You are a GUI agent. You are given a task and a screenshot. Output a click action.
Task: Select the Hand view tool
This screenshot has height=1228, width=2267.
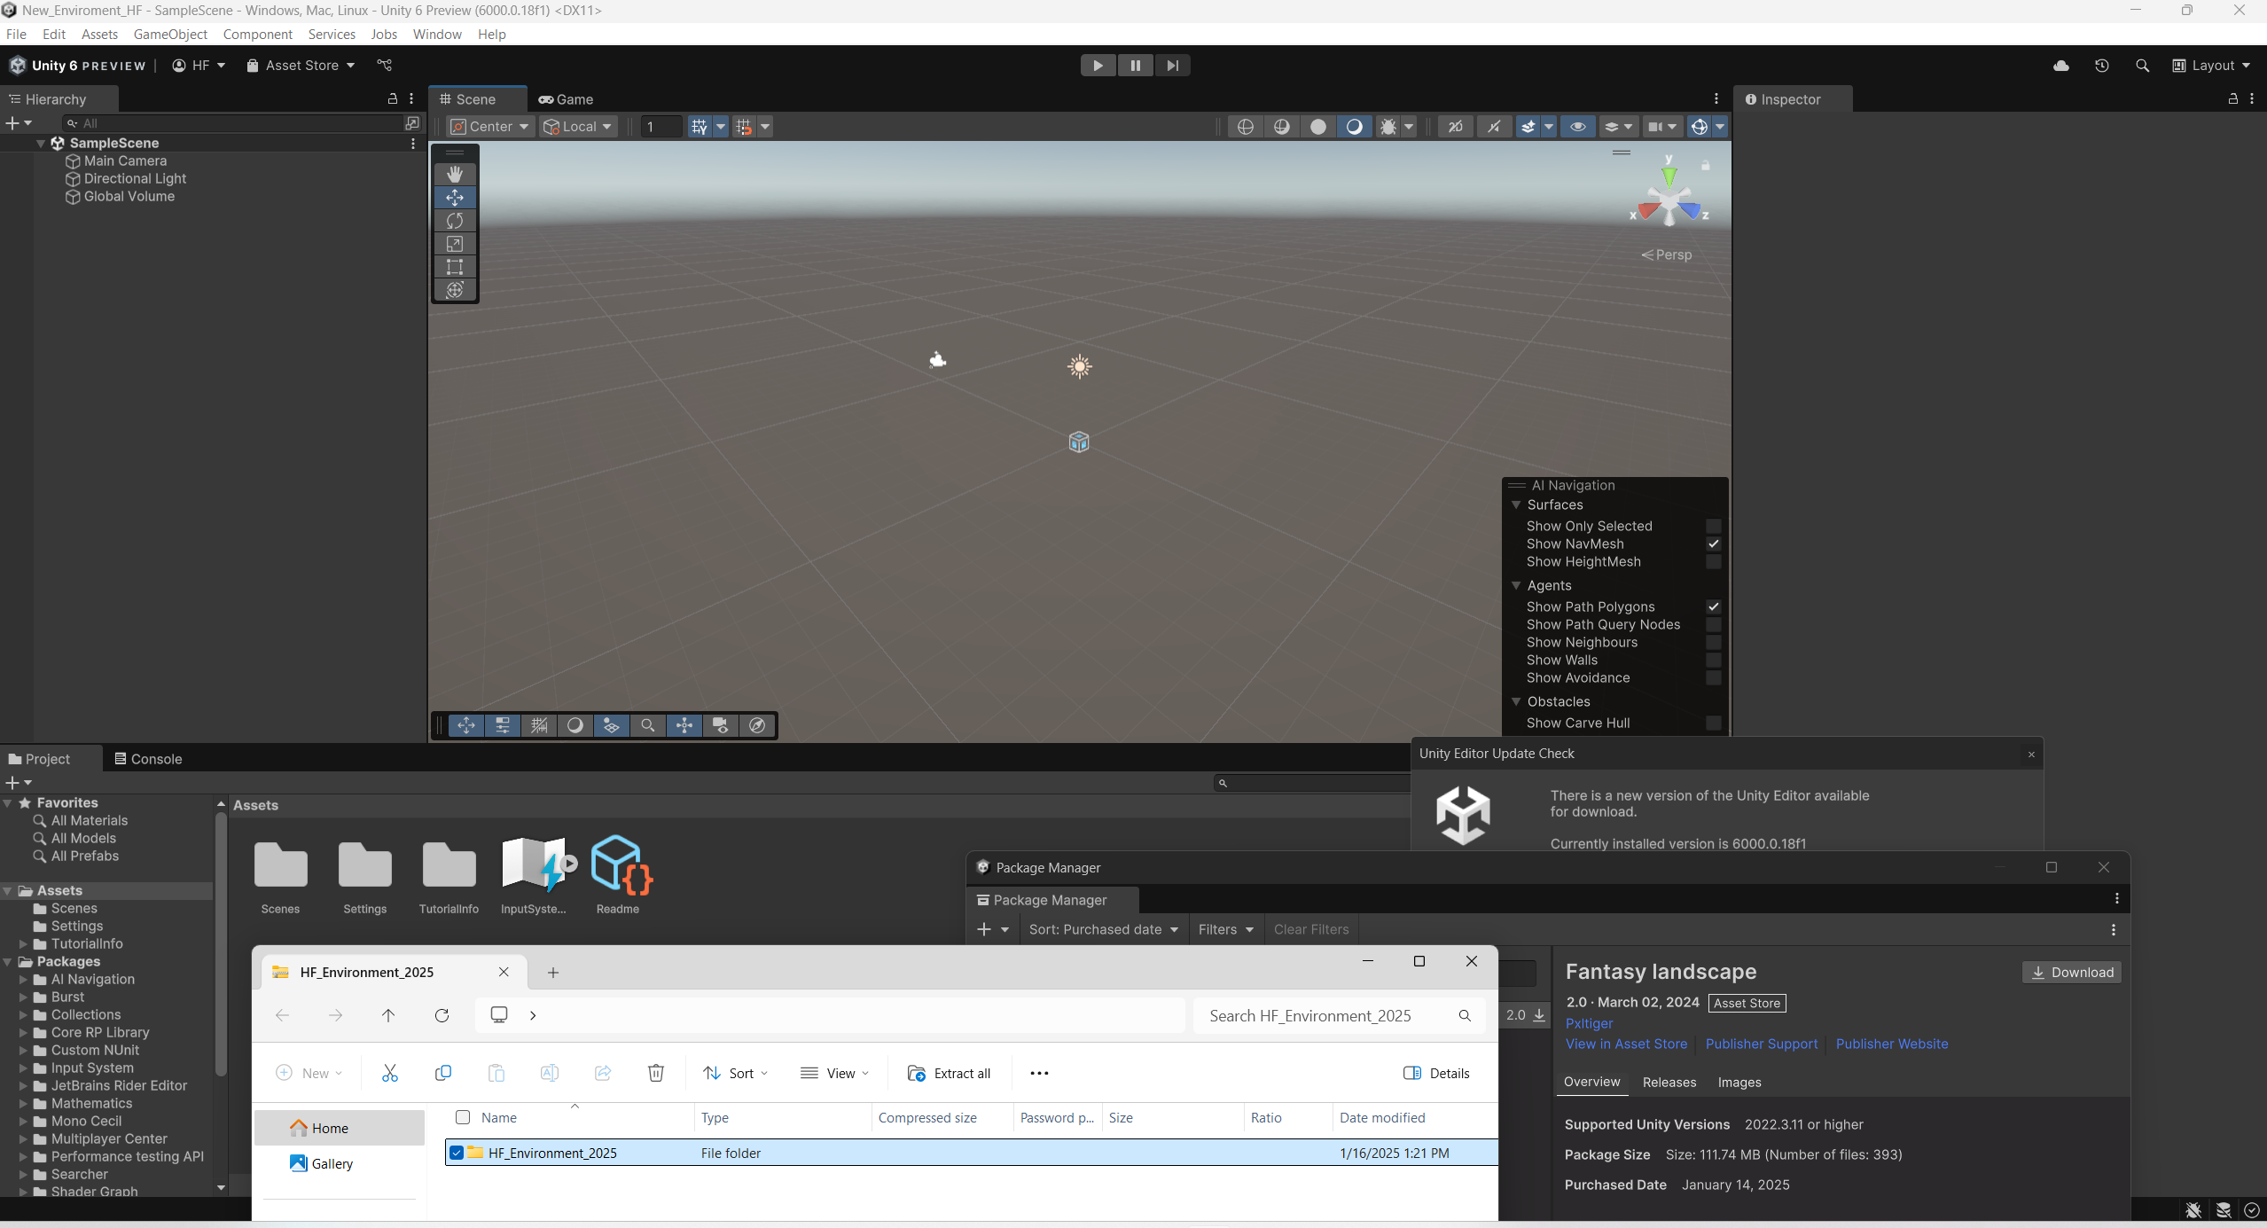(x=455, y=174)
